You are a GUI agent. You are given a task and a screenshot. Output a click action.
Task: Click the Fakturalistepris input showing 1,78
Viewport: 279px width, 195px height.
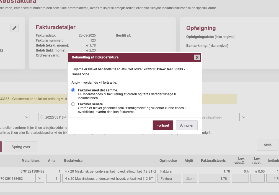(214, 179)
